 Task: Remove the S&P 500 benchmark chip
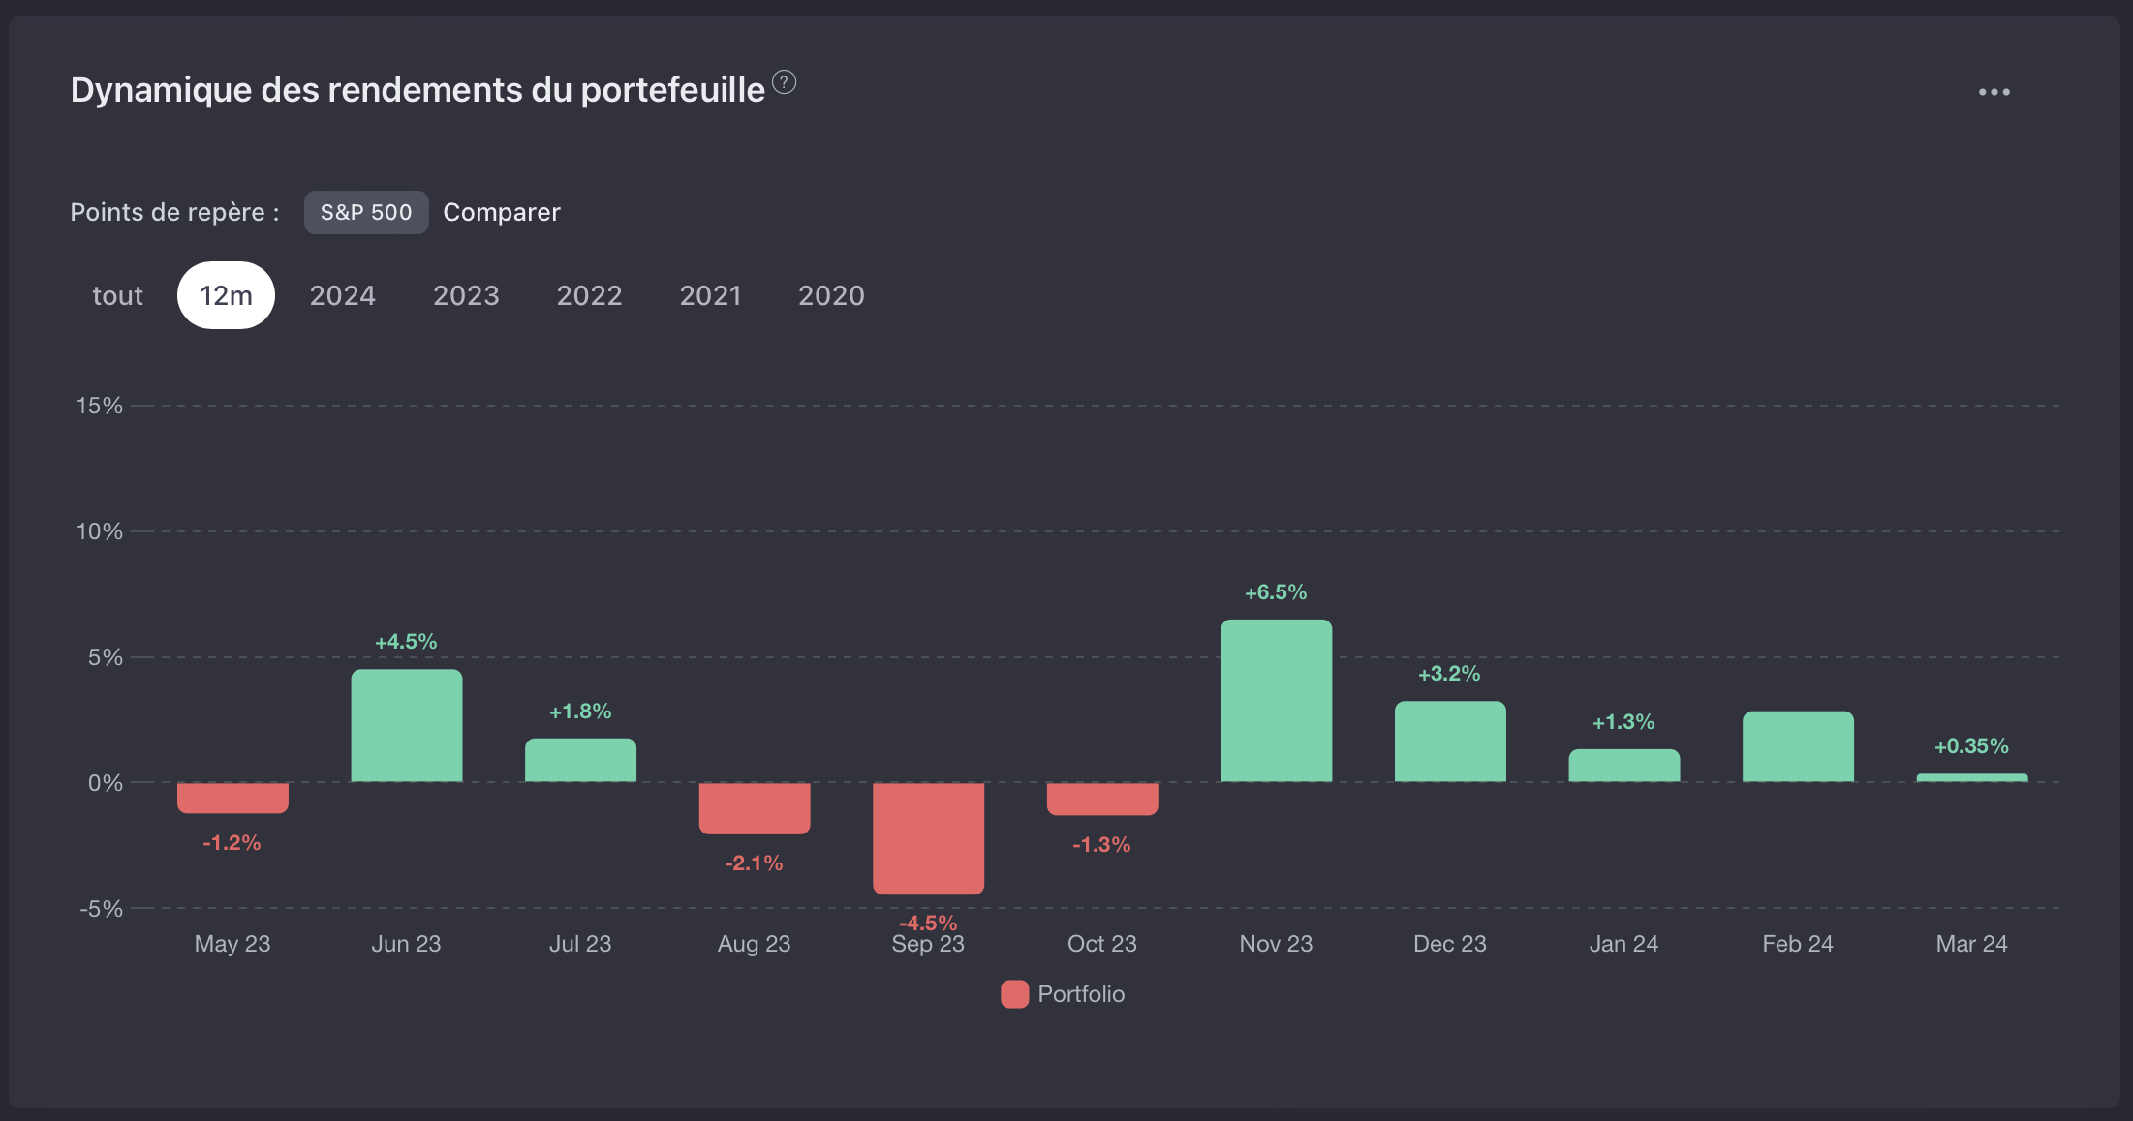click(x=366, y=212)
